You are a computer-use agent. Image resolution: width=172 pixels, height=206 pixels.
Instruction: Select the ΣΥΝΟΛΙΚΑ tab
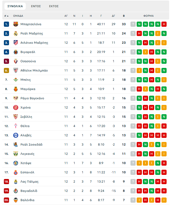click(x=15, y=6)
